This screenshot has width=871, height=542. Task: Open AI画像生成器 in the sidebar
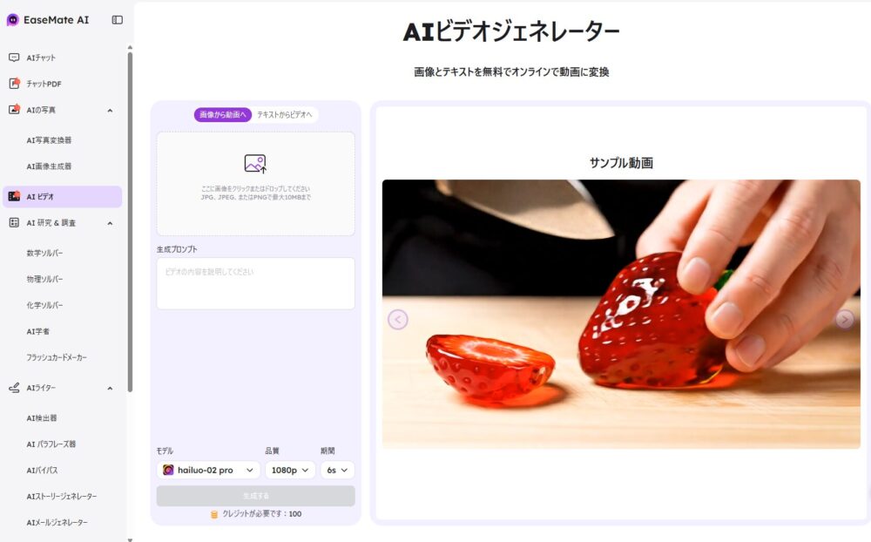coord(49,166)
